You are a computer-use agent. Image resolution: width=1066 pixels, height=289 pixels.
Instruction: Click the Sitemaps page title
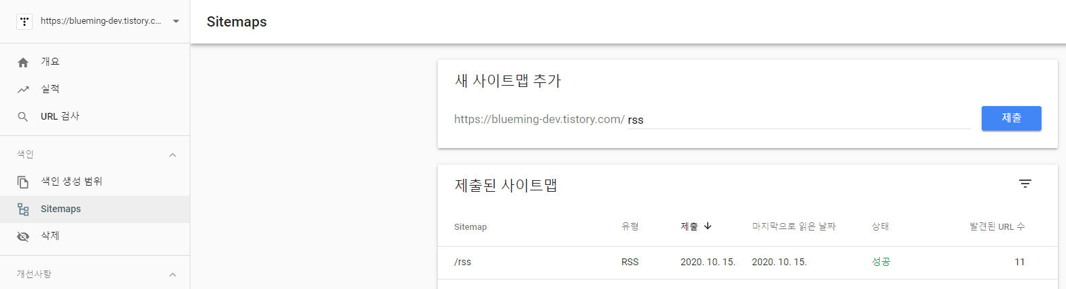237,22
